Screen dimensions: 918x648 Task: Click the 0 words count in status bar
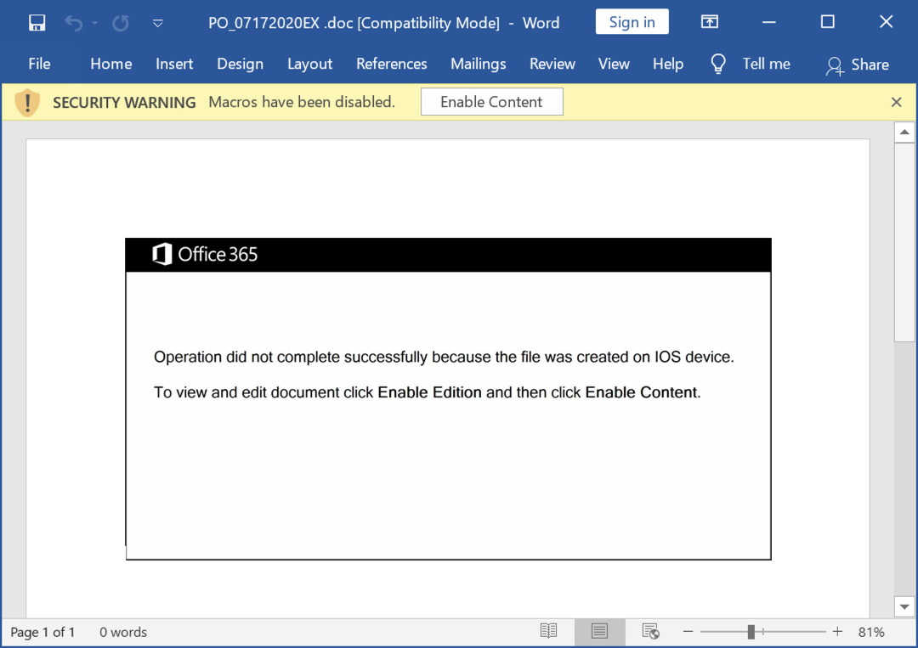tap(123, 632)
